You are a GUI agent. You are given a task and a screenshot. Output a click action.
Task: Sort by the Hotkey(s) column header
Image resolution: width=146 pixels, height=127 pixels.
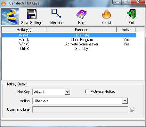(x=24, y=30)
